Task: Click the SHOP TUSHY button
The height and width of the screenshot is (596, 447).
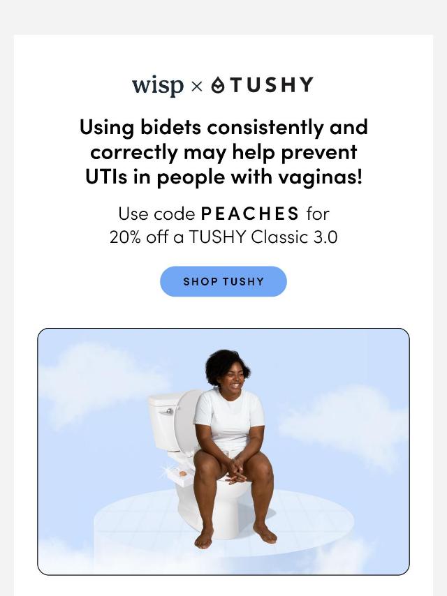Action: pyautogui.click(x=223, y=281)
